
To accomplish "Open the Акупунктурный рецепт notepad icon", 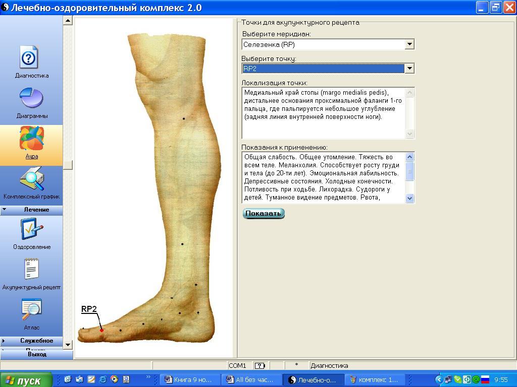I will click(31, 270).
